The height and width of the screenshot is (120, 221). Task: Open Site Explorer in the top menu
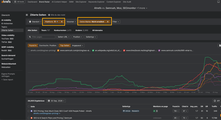coord(81,2)
